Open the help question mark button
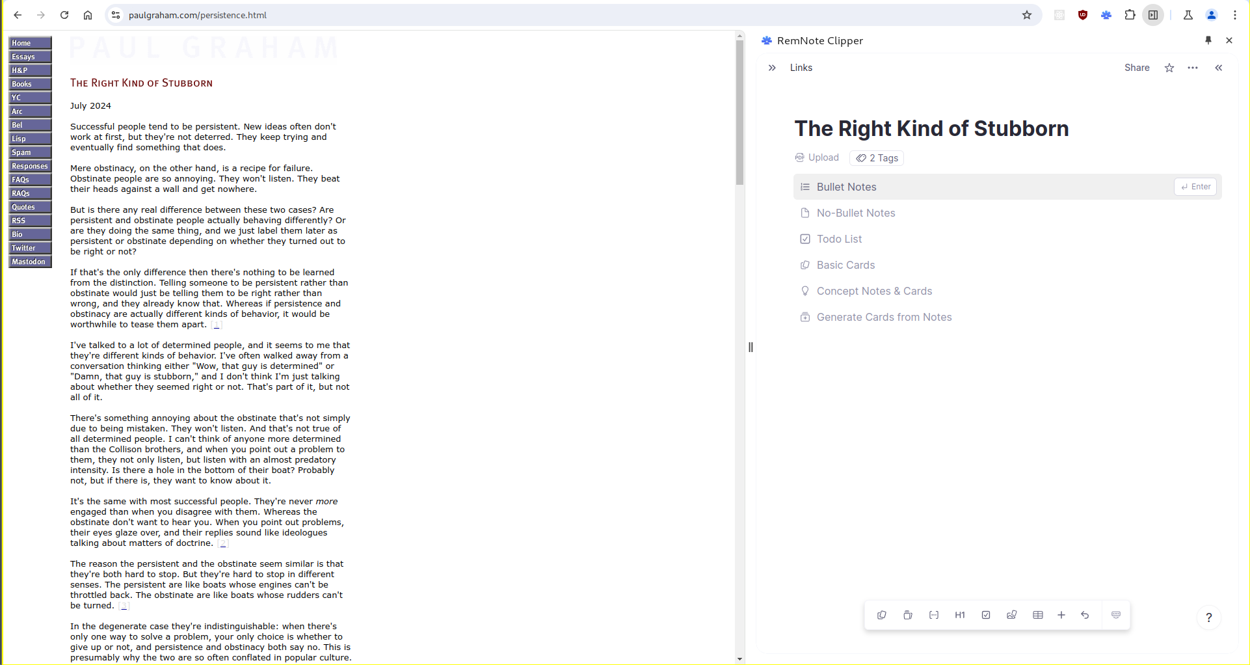This screenshot has height=665, width=1250. click(x=1208, y=617)
